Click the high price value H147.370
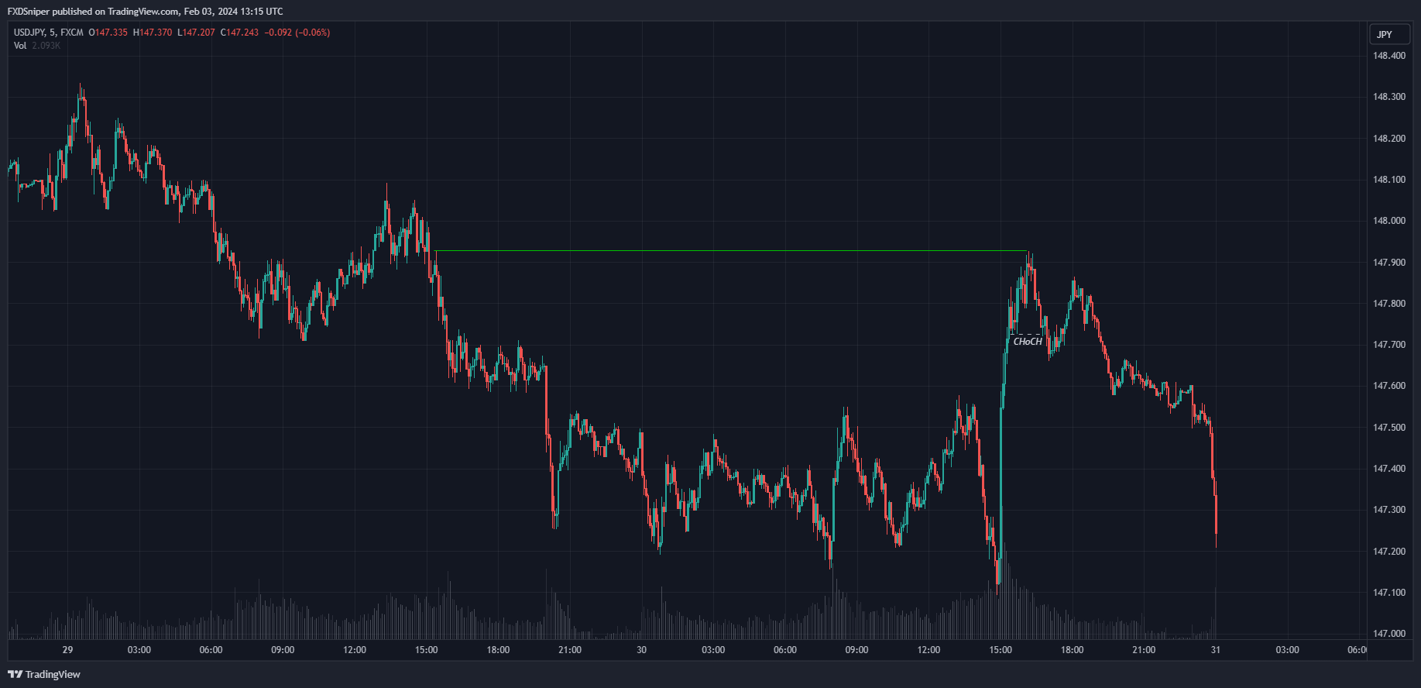 153,33
